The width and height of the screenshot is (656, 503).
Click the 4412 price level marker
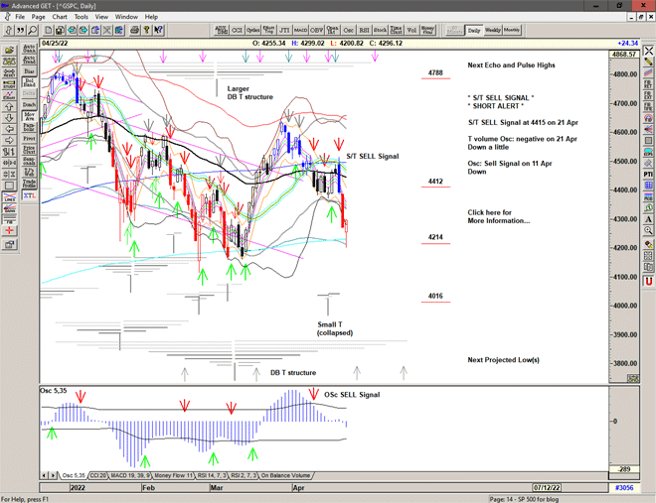pos(434,182)
